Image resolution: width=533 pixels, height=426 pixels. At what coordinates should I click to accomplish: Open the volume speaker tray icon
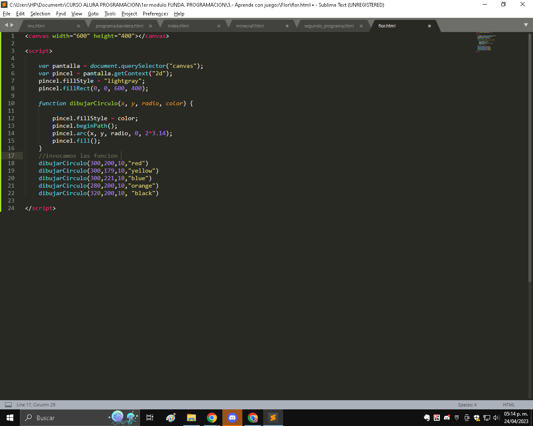496,418
